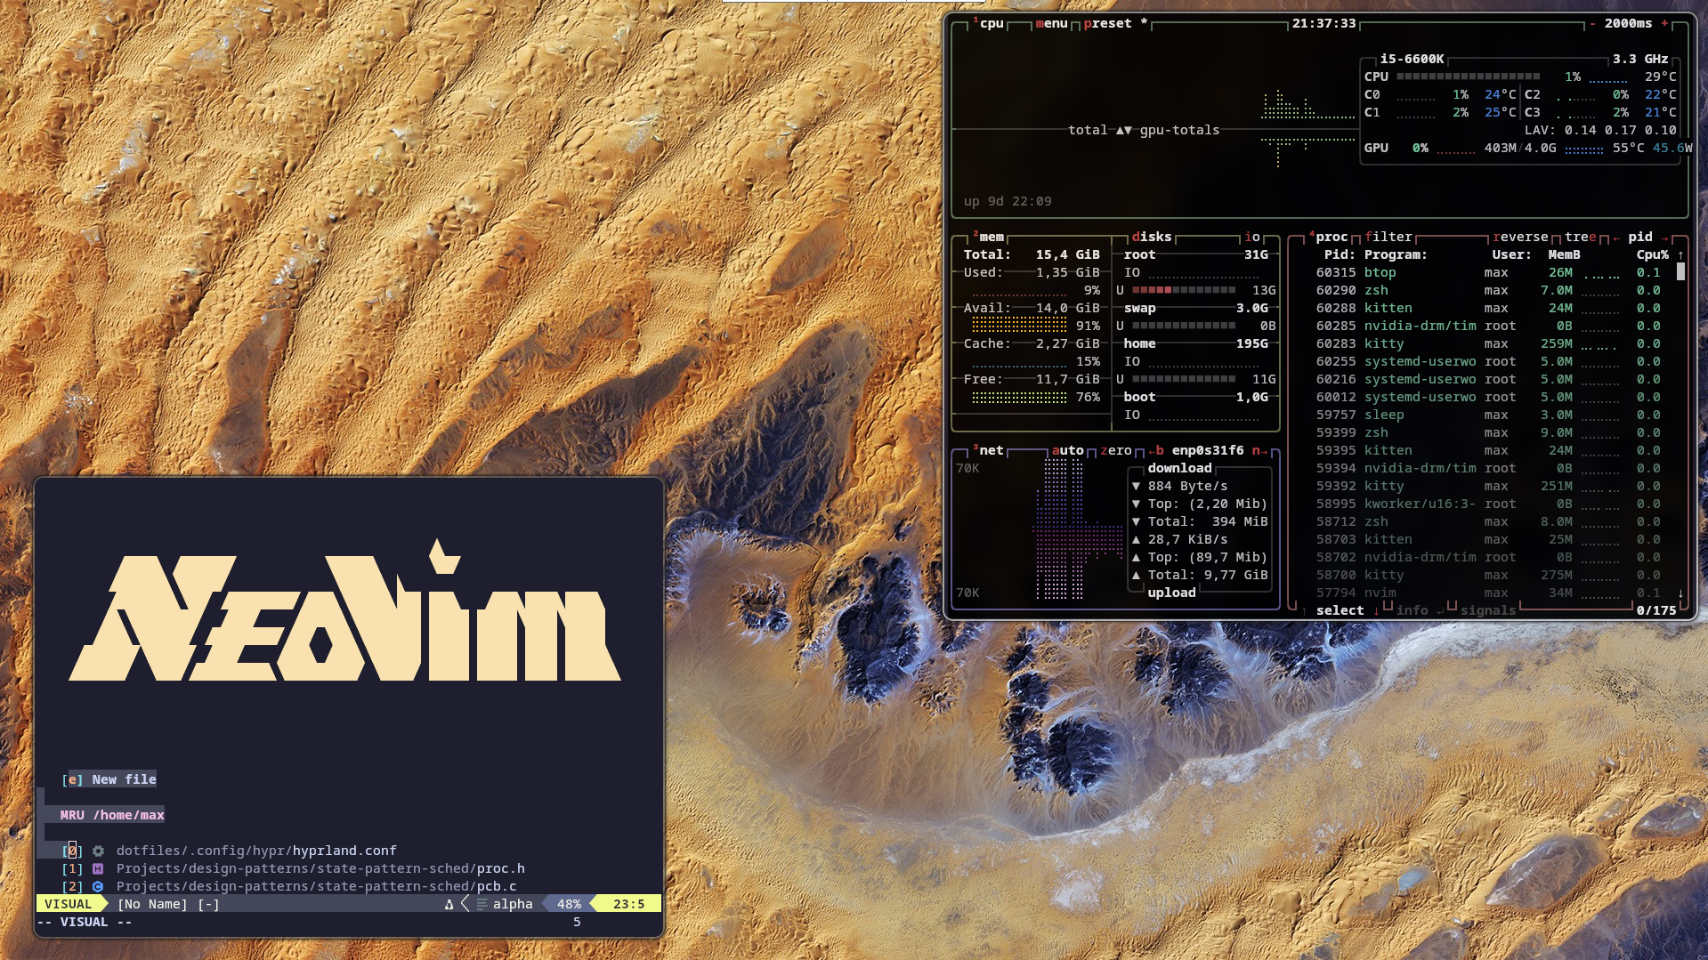
Task: Toggle reverse sorting in proc panel
Action: pyautogui.click(x=1520, y=238)
